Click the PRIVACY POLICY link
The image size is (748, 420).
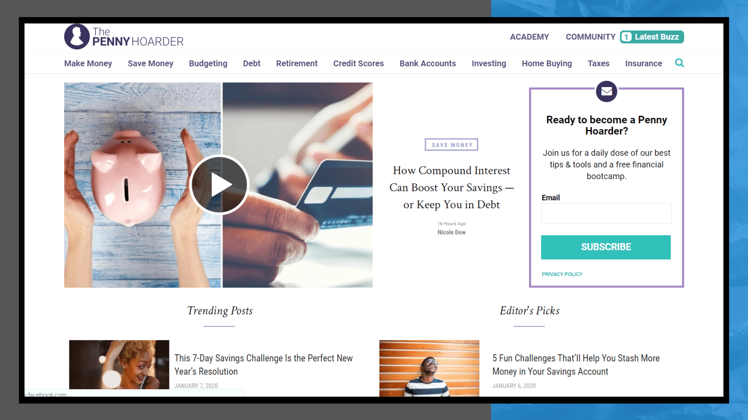point(562,274)
